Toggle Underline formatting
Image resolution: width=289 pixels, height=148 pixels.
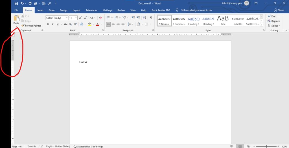coord(57,24)
